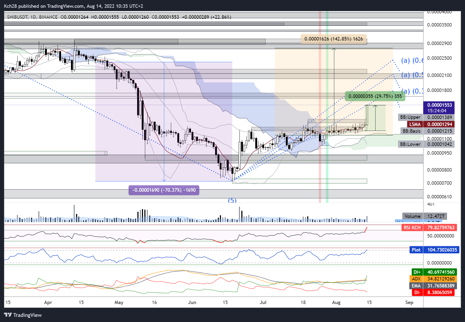Click the orange measurement label 0.00001626 (142.85%)
The height and width of the screenshot is (322, 465).
point(333,39)
